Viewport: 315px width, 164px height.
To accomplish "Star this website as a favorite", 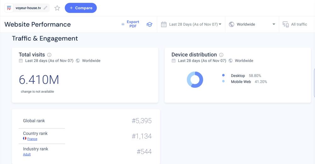I will (57, 8).
